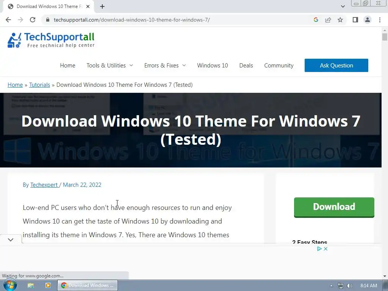Screen dimensions: 388x291
Task: Click the article title heading
Action: [191, 130]
